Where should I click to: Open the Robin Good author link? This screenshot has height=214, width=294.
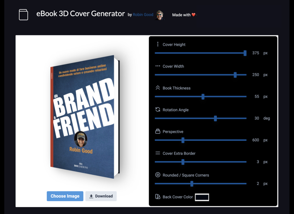click(143, 15)
